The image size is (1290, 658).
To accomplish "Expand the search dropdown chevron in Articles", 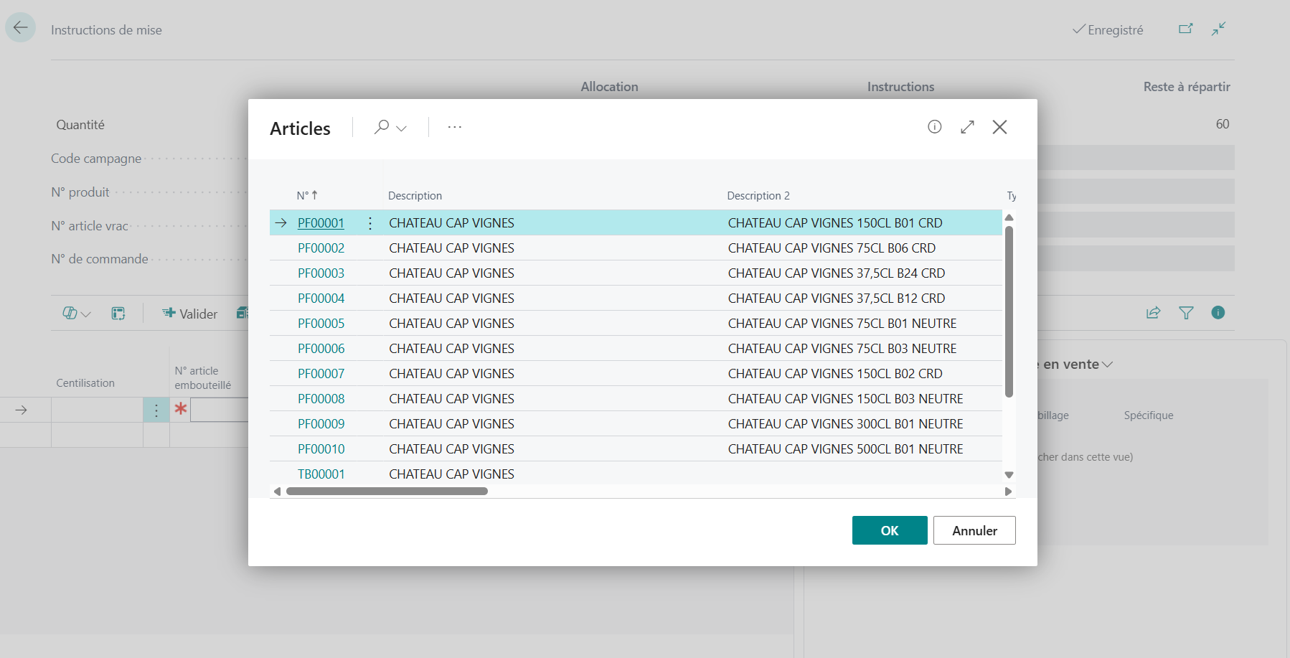I will 402,128.
